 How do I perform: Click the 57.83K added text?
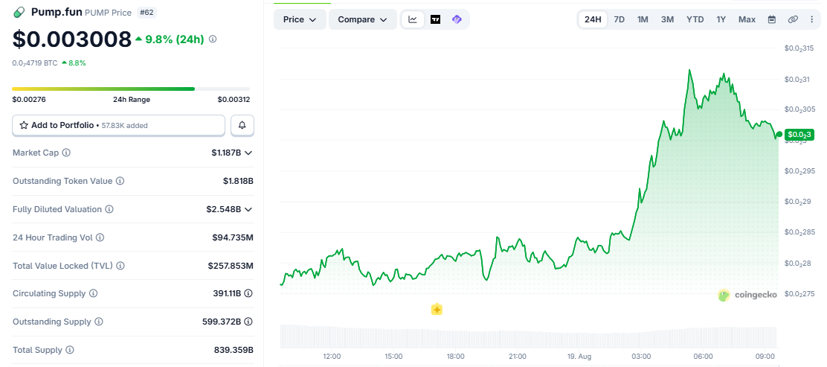124,126
